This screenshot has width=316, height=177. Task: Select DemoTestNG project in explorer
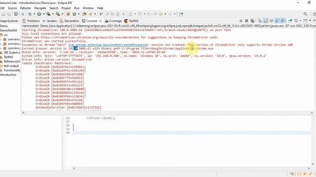coord(8,30)
